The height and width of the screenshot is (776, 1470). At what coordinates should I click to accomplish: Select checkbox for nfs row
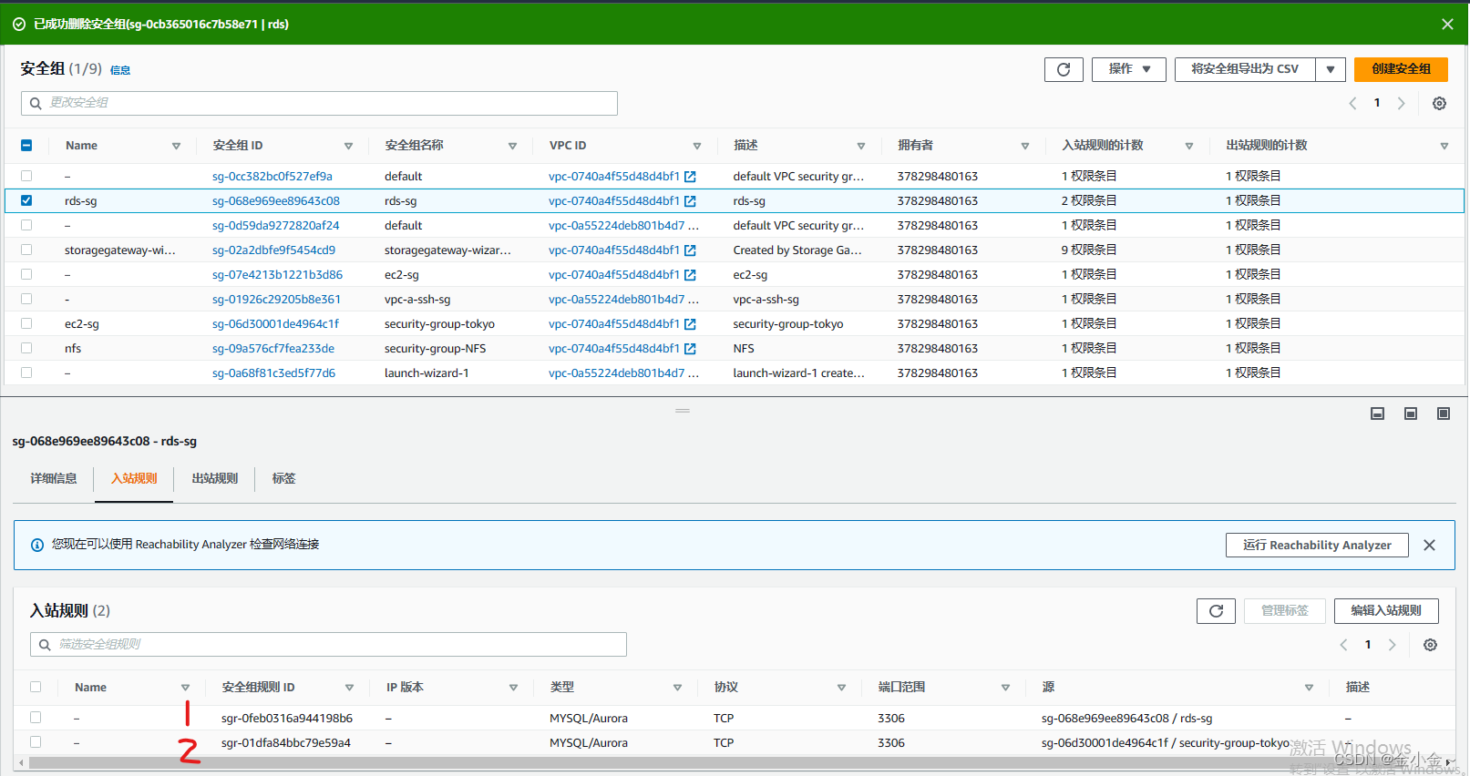26,348
